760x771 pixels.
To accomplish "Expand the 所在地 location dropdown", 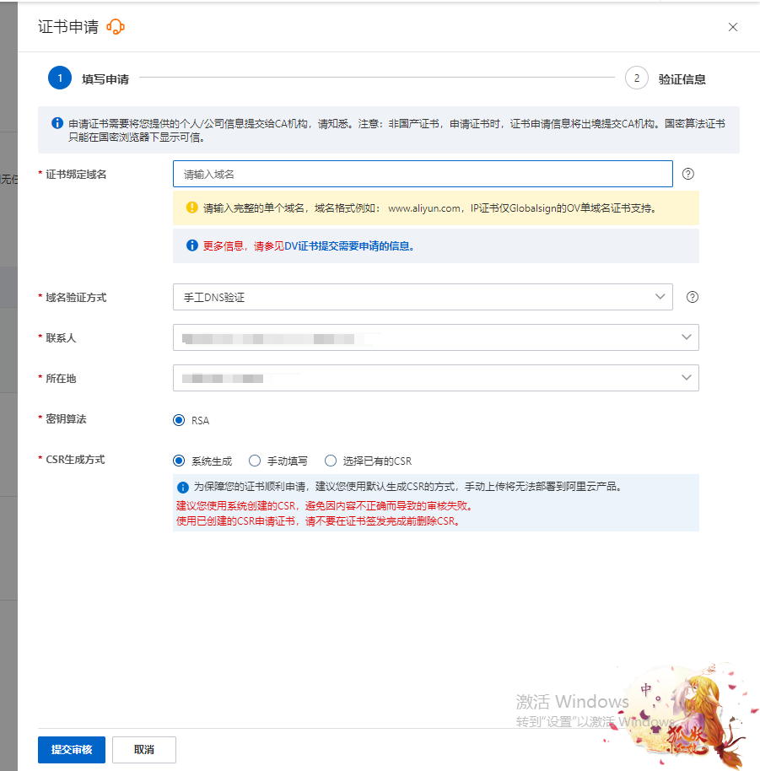I will tap(436, 378).
